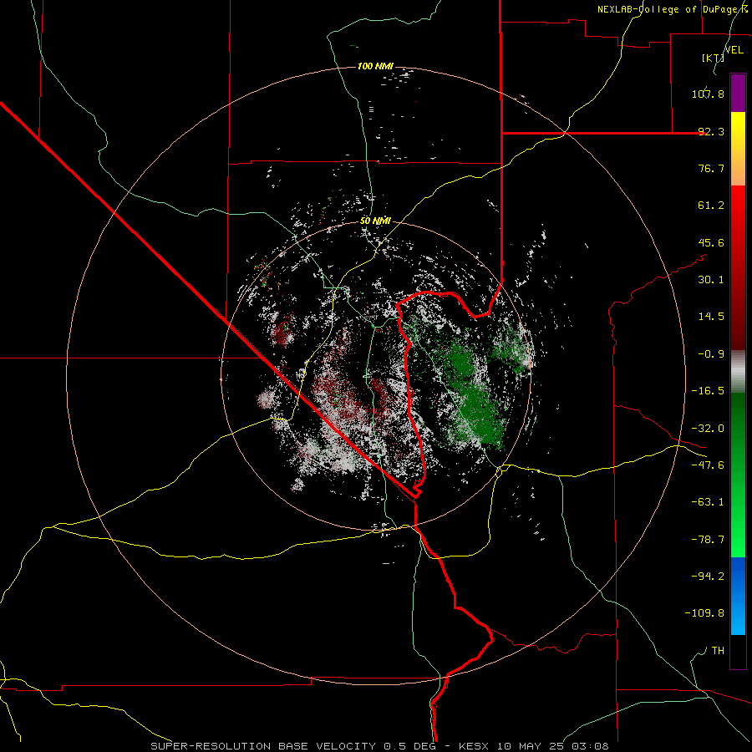Click the 45.6 legend value
The image size is (752, 752).
click(711, 242)
